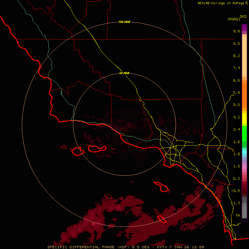Viewport: 249px width, 249px height.
Task: Click the 9.0 scale value
Action: click(x=237, y=43)
